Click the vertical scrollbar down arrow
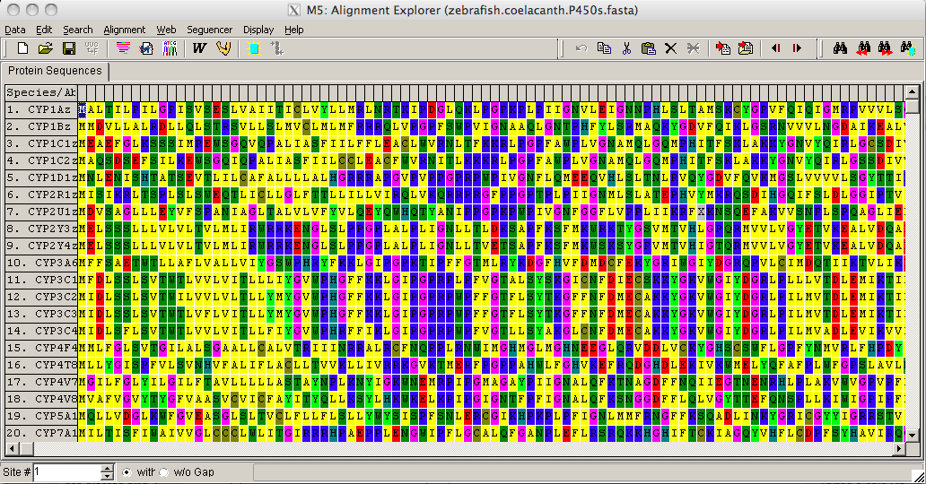Image resolution: width=926 pixels, height=484 pixels. [x=913, y=435]
